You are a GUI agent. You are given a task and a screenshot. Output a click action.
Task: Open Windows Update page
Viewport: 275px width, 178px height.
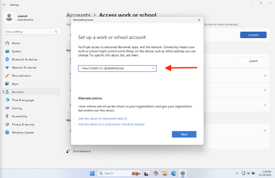pyautogui.click(x=31, y=133)
